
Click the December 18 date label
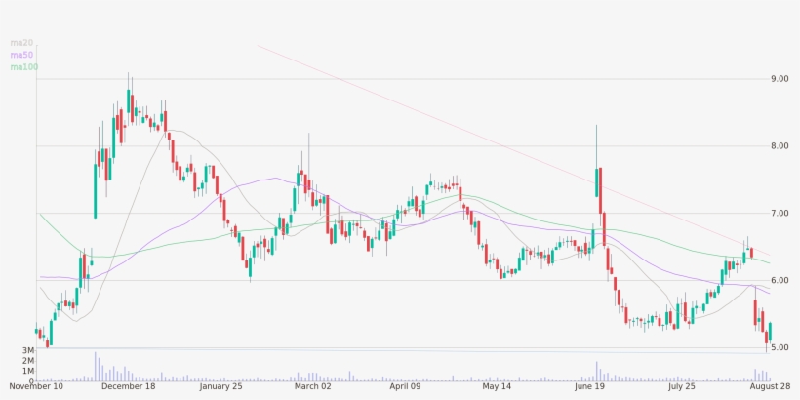[x=128, y=387]
